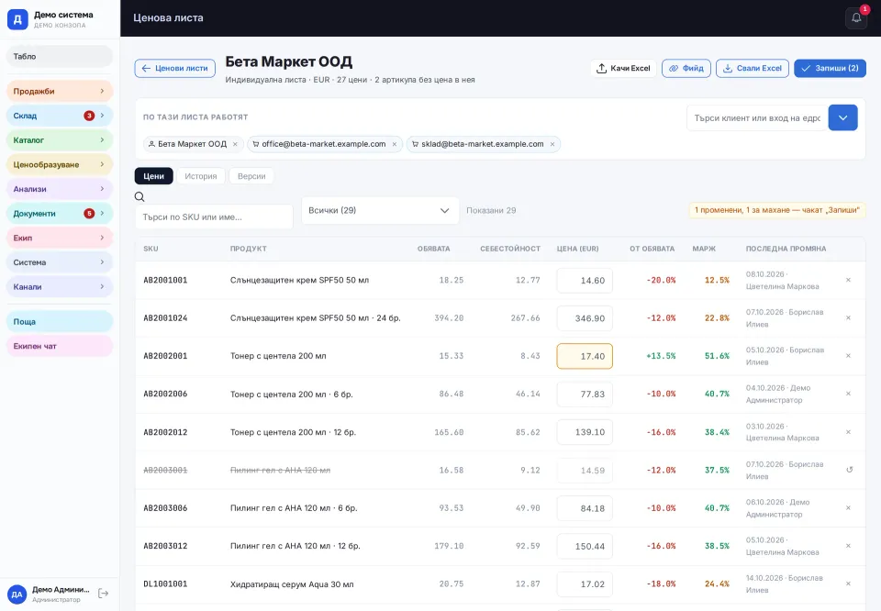The width and height of the screenshot is (881, 611).
Task: Click product Тонер с центела 200 мл · 12 бр.
Action: (x=293, y=432)
